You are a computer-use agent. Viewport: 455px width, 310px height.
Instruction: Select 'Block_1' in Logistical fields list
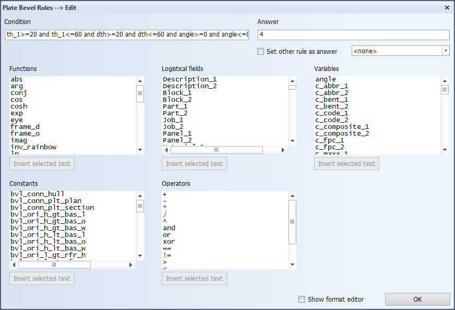(x=177, y=93)
